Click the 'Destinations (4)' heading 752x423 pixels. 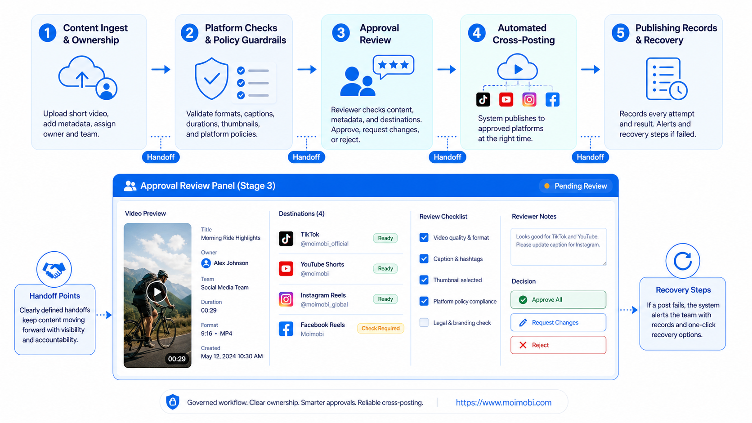tap(301, 214)
